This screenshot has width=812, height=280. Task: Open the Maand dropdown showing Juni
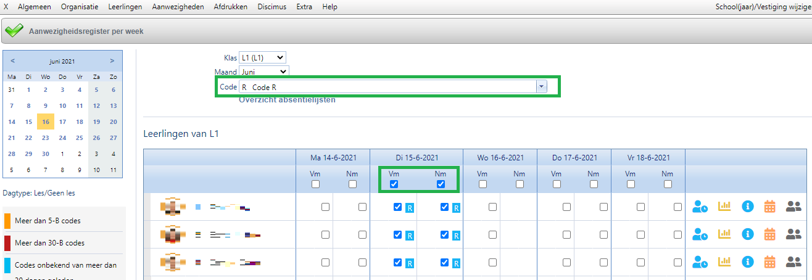(x=263, y=72)
